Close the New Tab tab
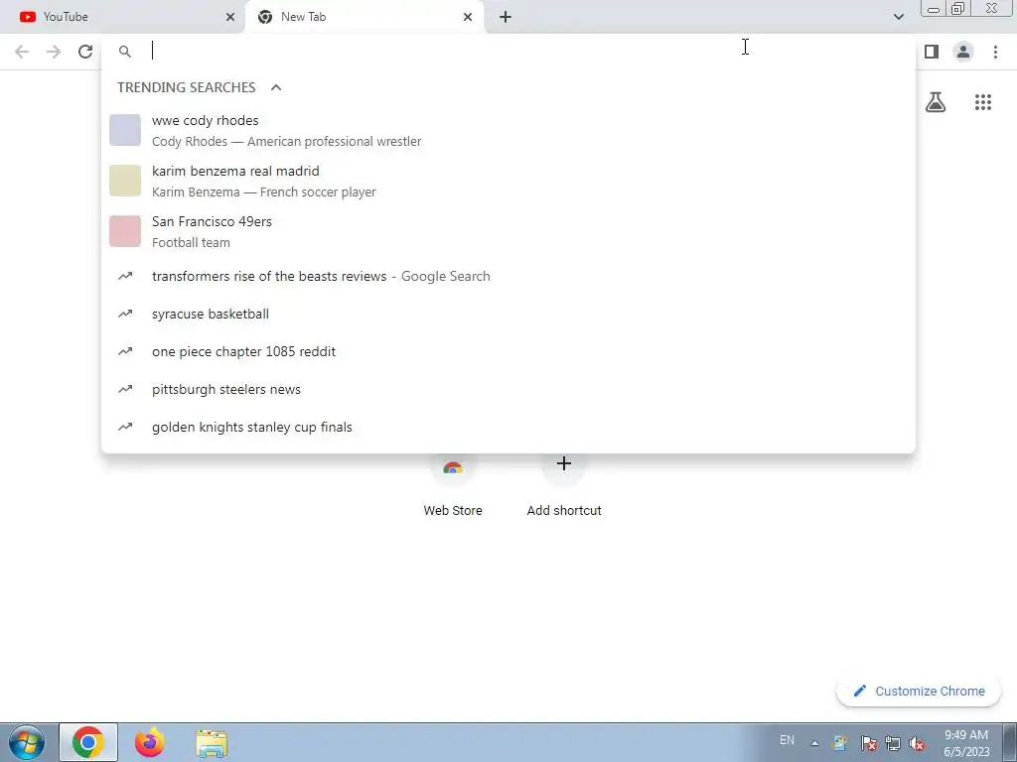The width and height of the screenshot is (1017, 762). [x=468, y=17]
